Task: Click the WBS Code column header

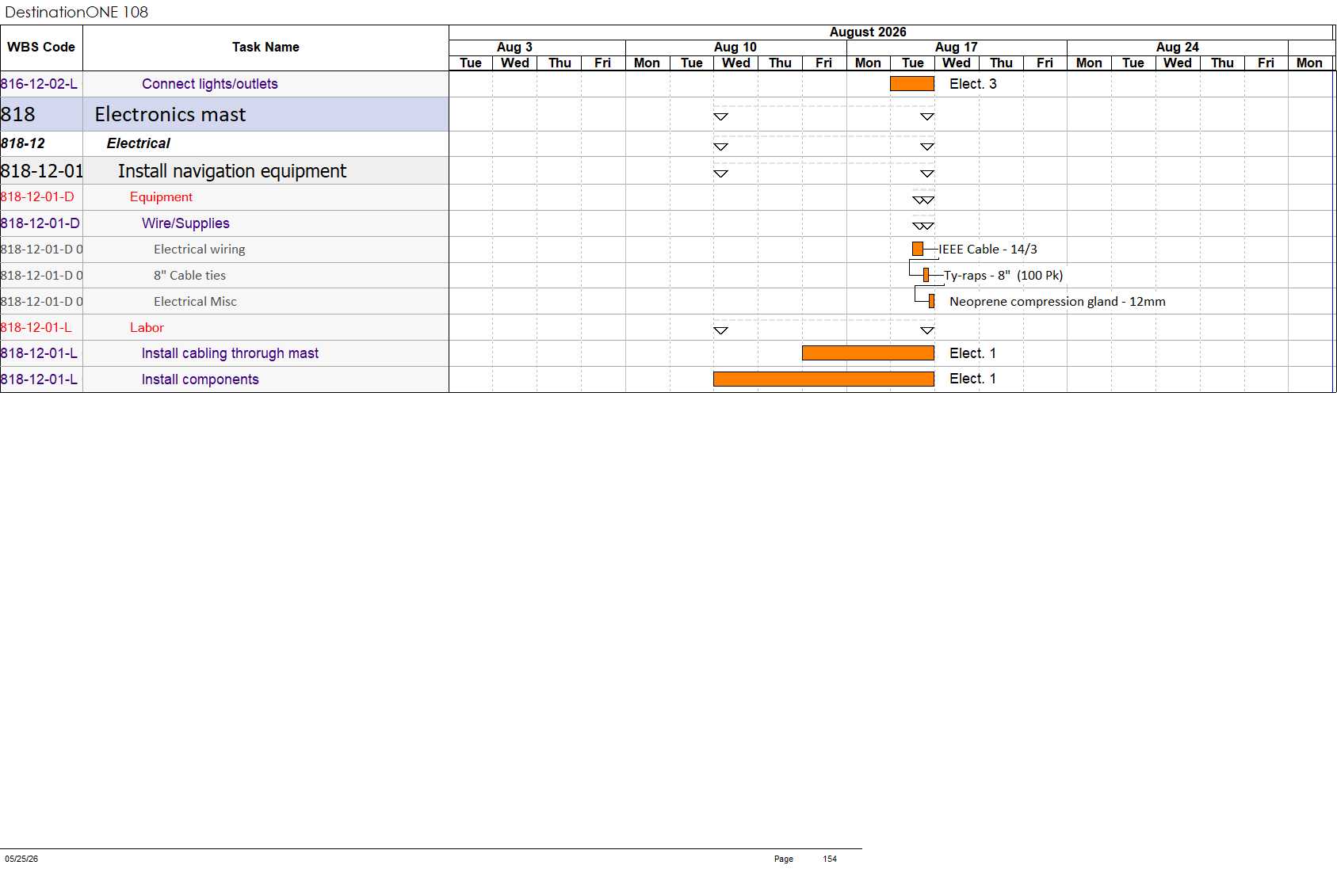Action: 41,48
